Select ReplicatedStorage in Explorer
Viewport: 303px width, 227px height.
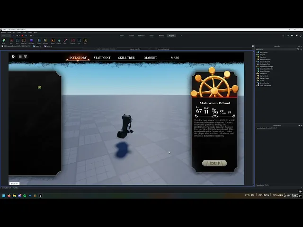[x=266, y=66]
